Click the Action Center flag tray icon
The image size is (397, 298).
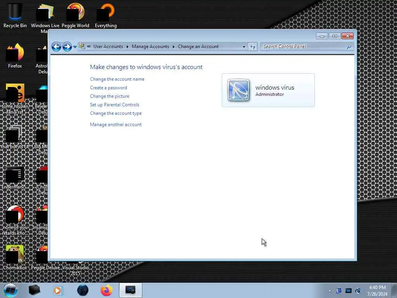point(339,291)
